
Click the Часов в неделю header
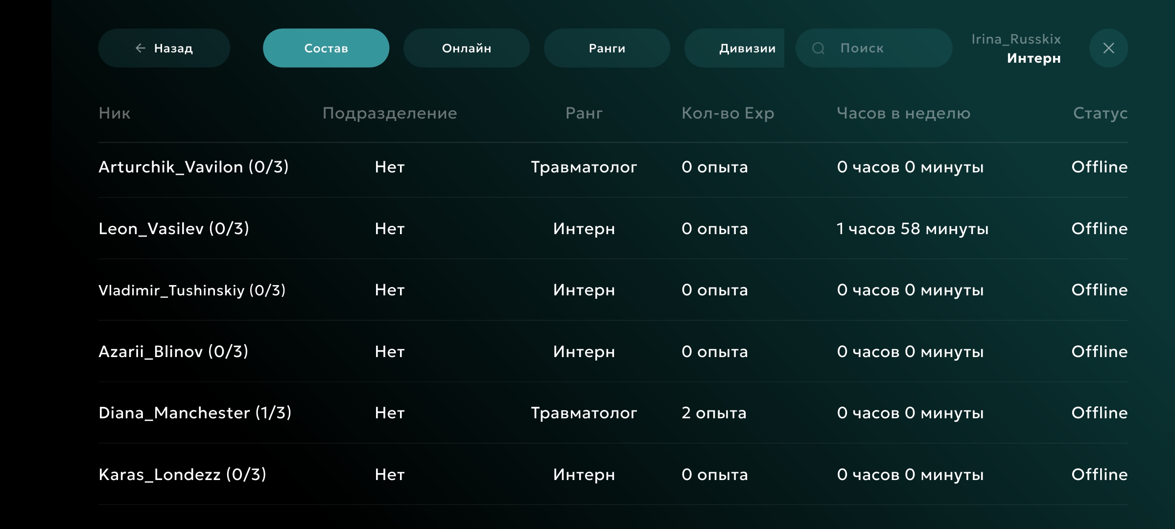pos(903,113)
